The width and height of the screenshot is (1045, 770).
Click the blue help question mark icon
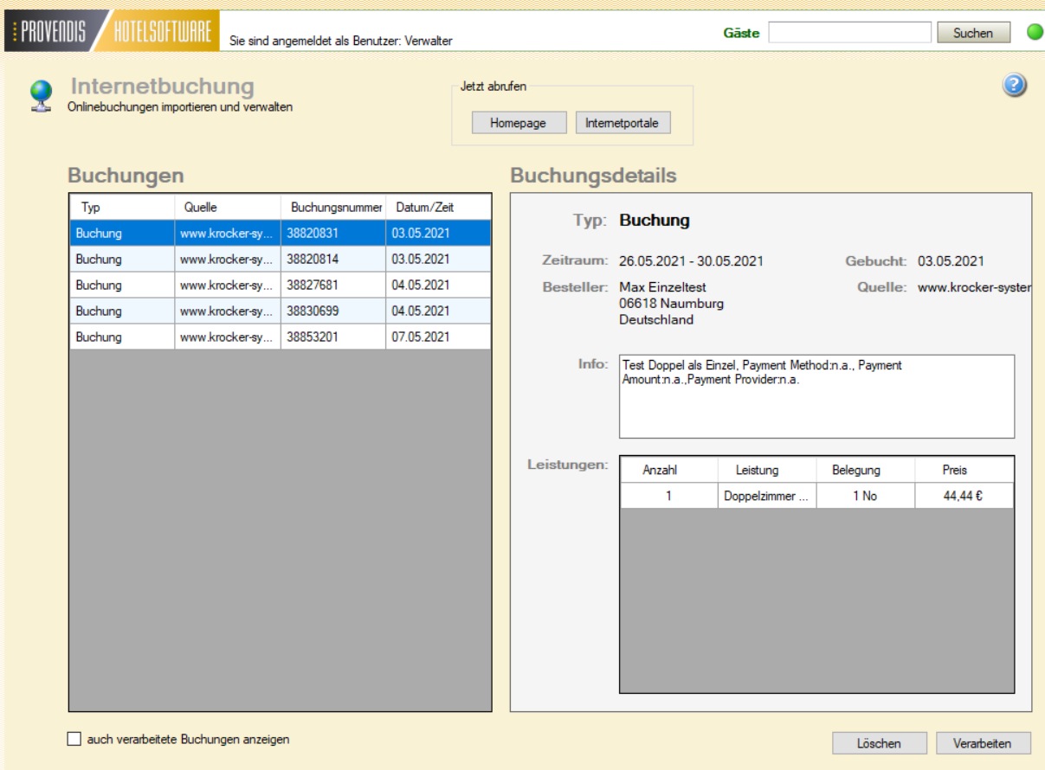click(1015, 85)
